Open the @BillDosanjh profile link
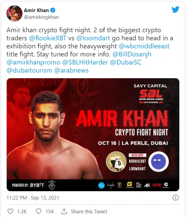This screenshot has height=217, width=187. click(132, 54)
